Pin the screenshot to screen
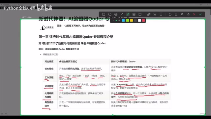The width and height of the screenshot is (211, 119). click(182, 14)
